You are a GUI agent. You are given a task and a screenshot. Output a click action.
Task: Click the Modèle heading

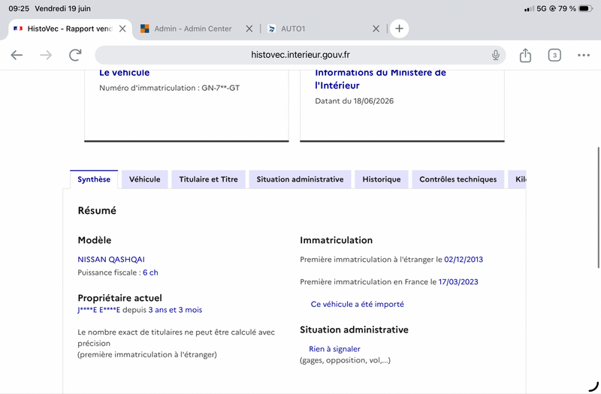click(95, 240)
